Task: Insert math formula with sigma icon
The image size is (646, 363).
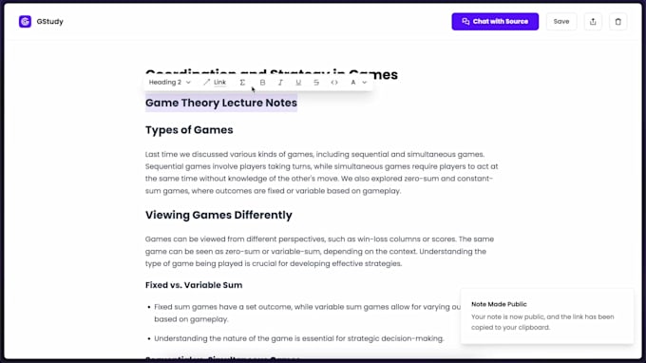Action: pos(242,83)
